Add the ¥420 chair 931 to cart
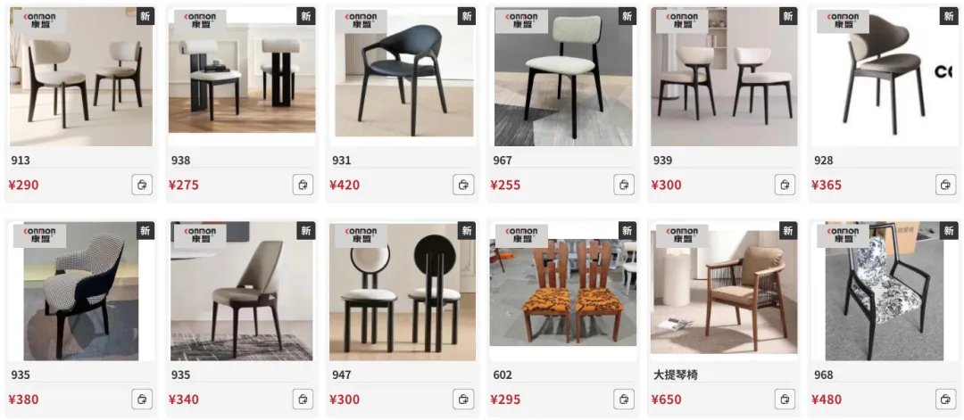 coord(463,185)
